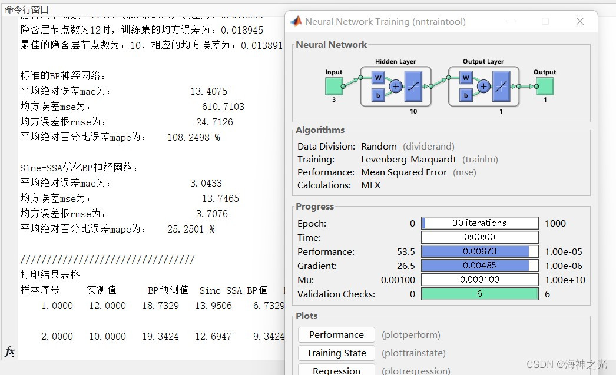Click the 12-node MSE value 0.018945
Viewport: 616px width, 375px height.
point(242,30)
